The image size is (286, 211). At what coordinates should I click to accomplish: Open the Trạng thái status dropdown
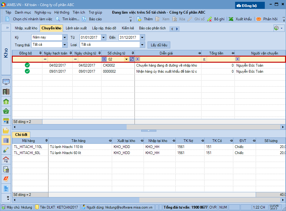point(65,45)
